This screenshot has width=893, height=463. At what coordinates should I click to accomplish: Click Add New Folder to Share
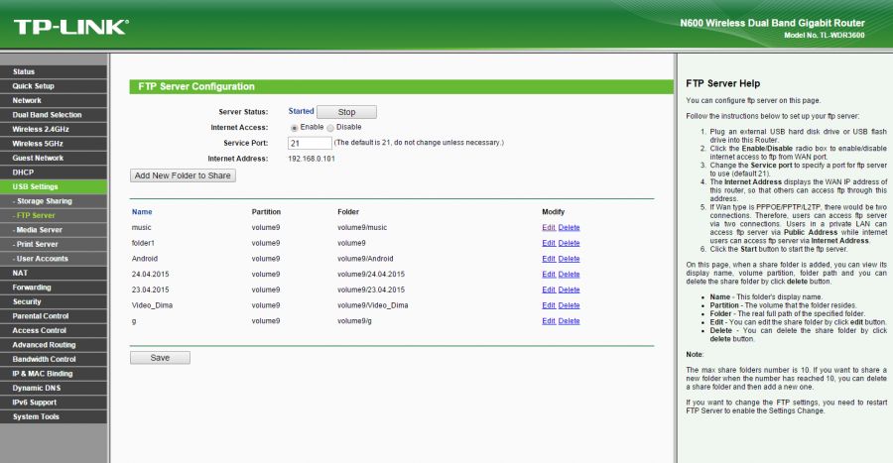pos(183,175)
